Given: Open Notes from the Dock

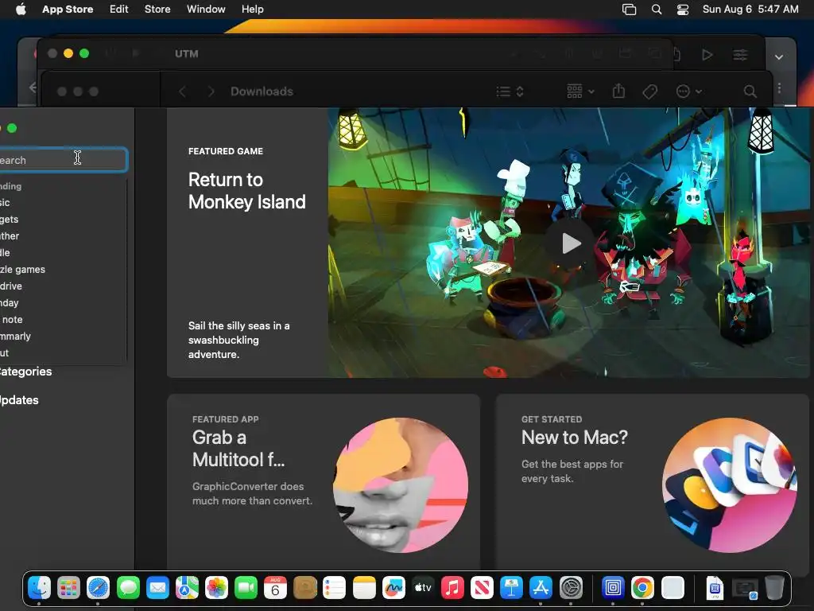Looking at the screenshot, I should click(364, 588).
